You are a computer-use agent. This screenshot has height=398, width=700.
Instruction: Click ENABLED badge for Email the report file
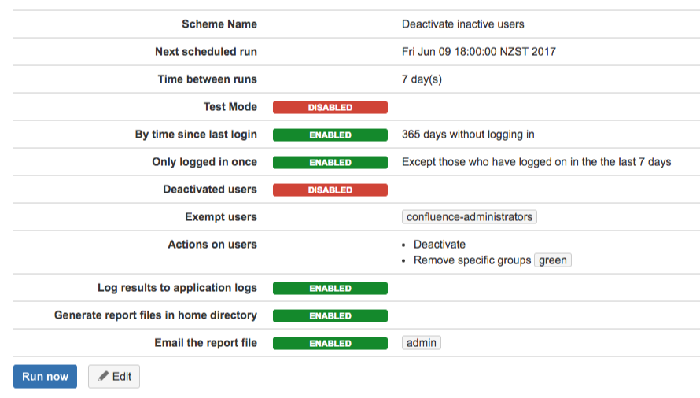pos(330,344)
